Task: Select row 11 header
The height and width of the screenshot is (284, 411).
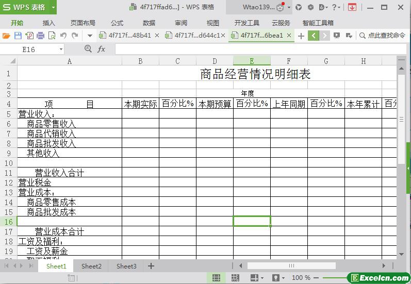Action: (x=9, y=173)
